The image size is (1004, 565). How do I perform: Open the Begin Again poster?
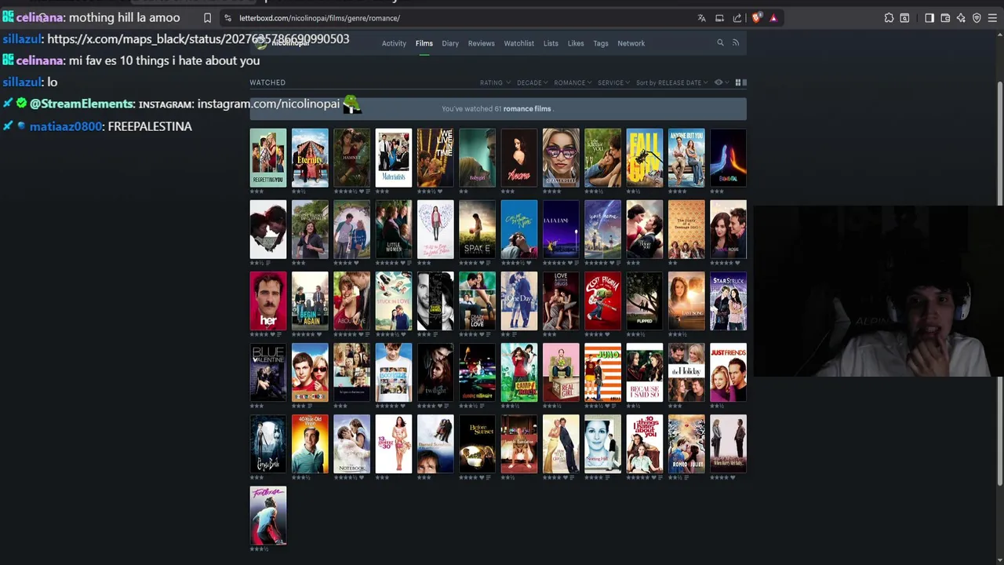(310, 301)
